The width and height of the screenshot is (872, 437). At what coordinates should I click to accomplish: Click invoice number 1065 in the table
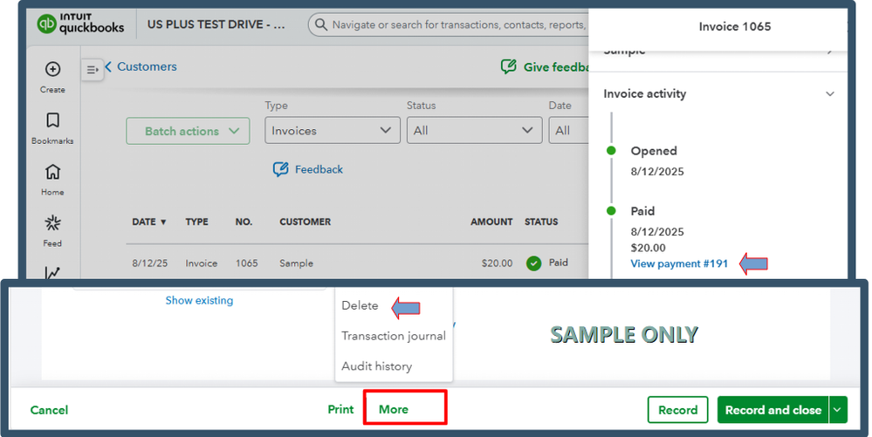[x=246, y=263]
